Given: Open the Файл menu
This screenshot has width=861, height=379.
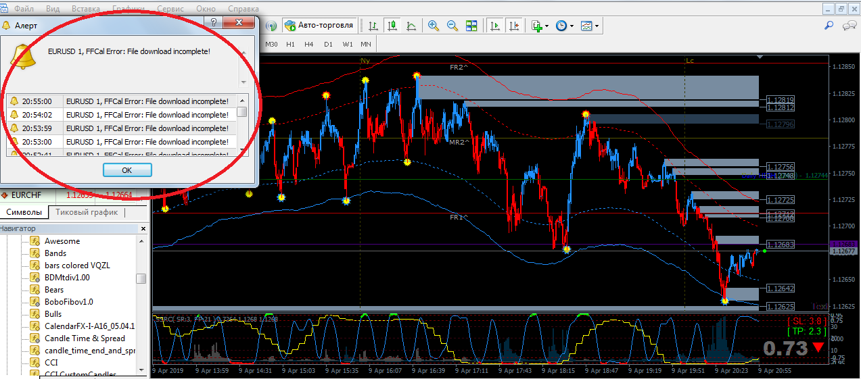Looking at the screenshot, I should [x=24, y=9].
